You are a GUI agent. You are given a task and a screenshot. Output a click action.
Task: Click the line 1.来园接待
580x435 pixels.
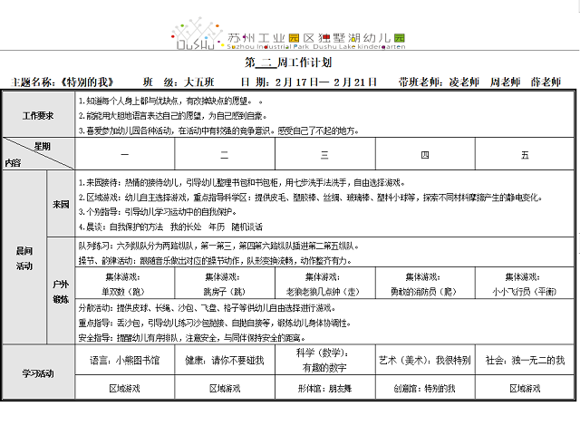(x=242, y=183)
